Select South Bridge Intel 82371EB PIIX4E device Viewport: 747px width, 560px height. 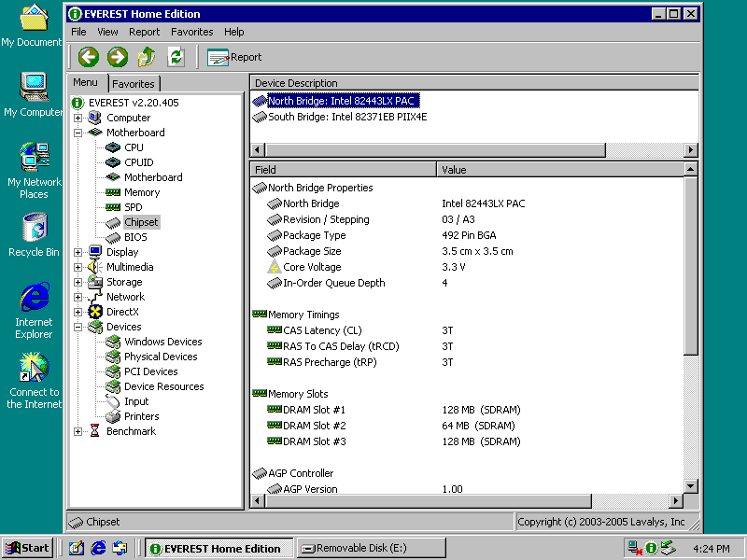tap(347, 117)
